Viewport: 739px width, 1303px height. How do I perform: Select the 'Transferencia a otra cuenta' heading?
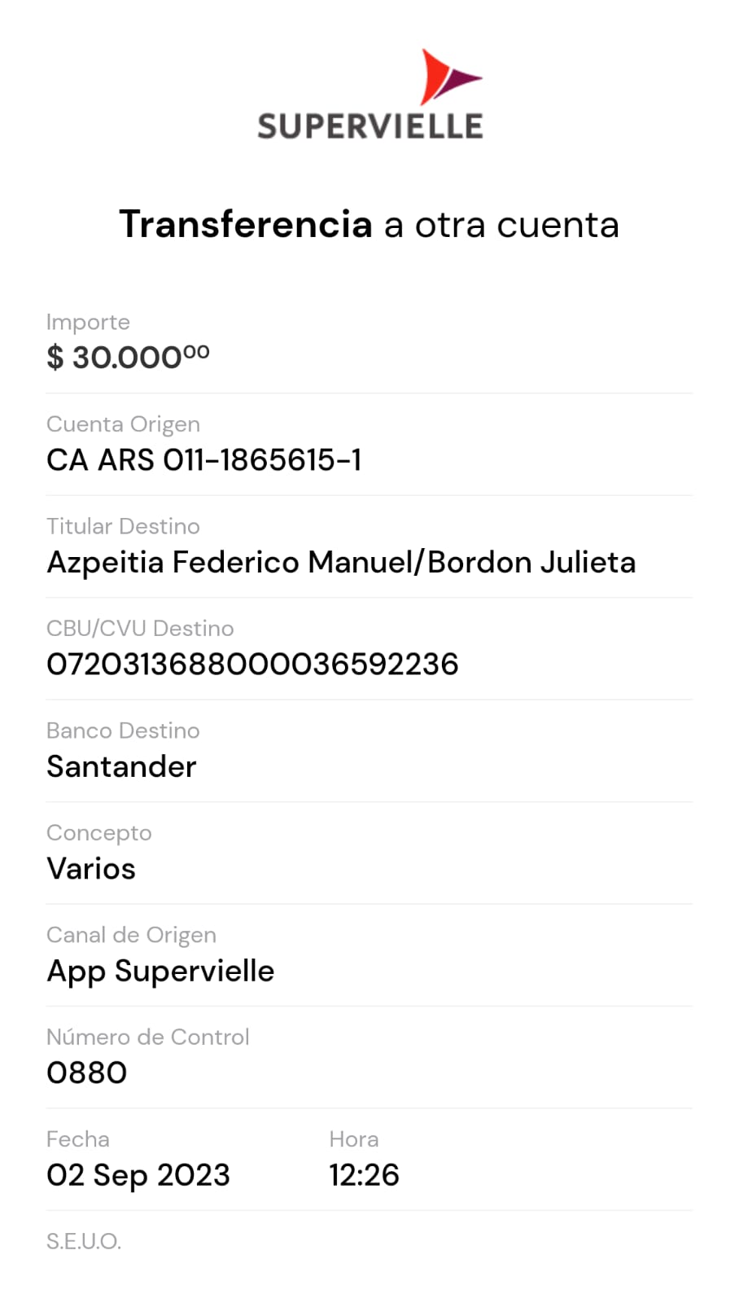coord(369,225)
